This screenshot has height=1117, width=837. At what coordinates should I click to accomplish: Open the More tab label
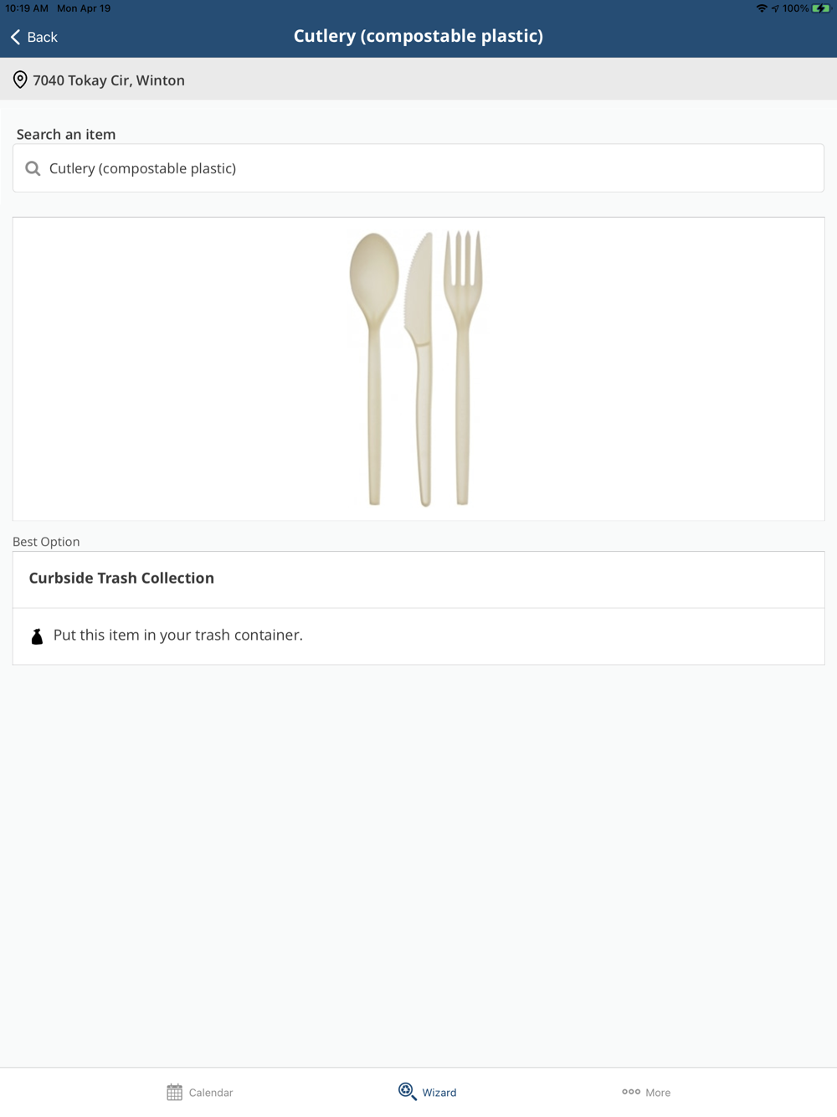[x=658, y=1093]
